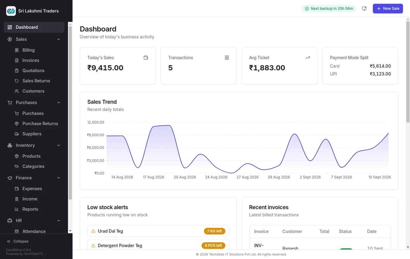Click the sidebar scrollbar up arrow
410x259 pixels.
[70, 24]
